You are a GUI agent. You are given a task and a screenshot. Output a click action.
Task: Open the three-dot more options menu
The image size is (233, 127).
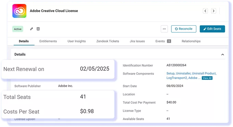tap(164, 29)
